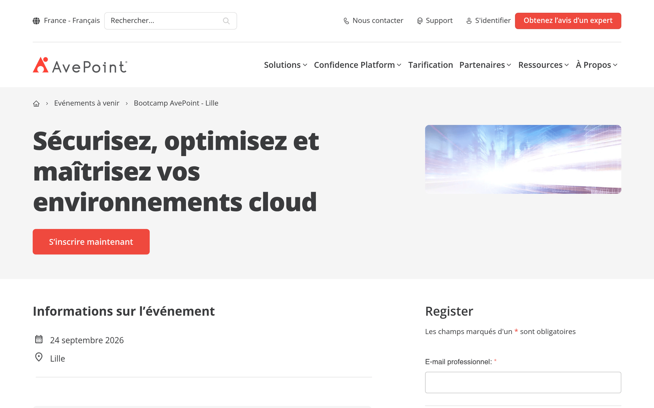This screenshot has height=408, width=654.
Task: Click the phone icon beside Nous contacter
Action: pos(346,21)
